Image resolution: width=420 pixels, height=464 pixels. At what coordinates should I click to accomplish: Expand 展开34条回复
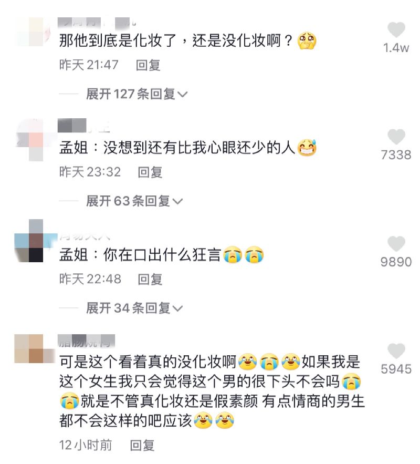(134, 308)
